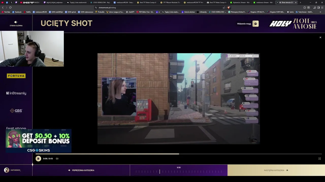Switch to pinned Facebook tab
The width and height of the screenshot is (325, 182).
click(7, 3)
